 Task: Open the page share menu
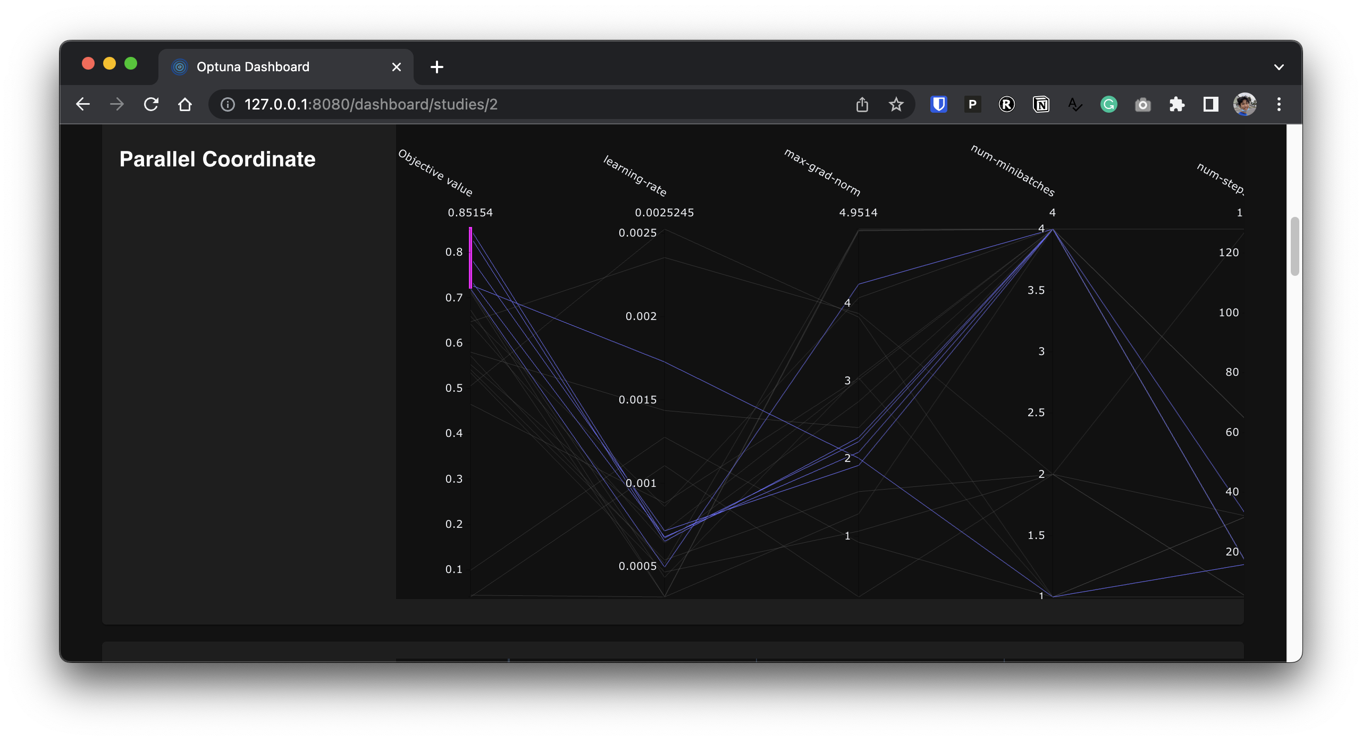click(x=862, y=104)
